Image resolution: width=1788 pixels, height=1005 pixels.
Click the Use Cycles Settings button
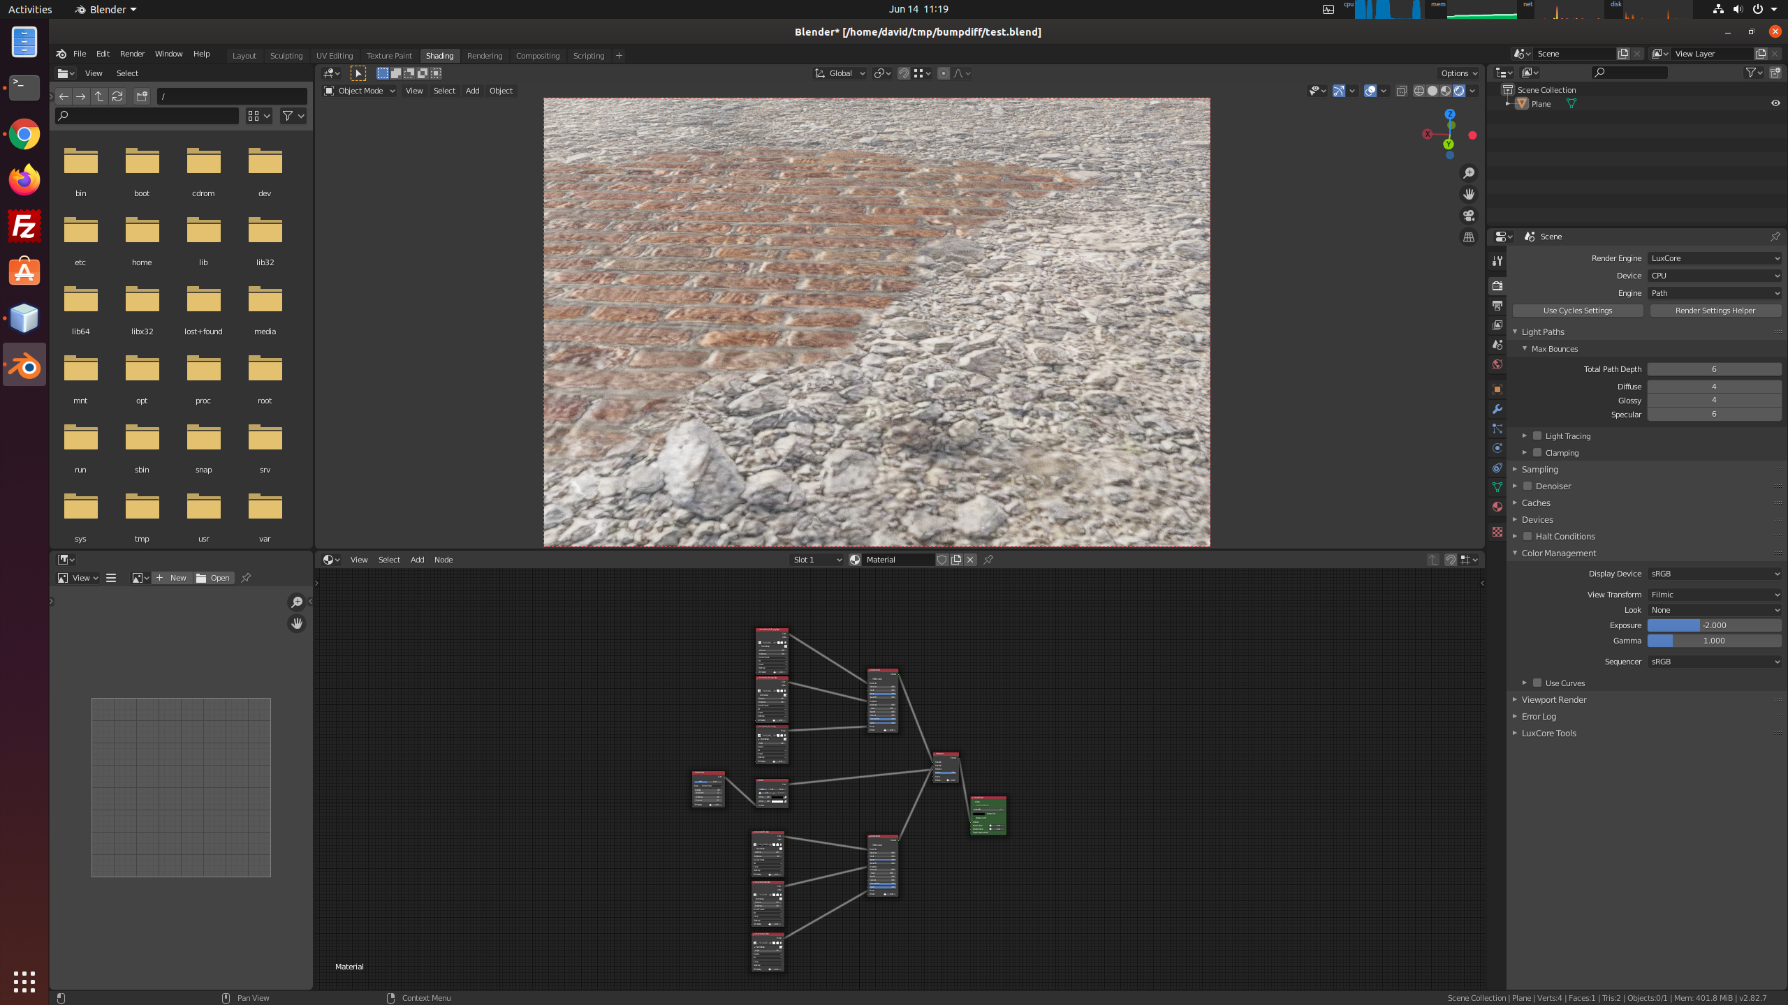1578,311
